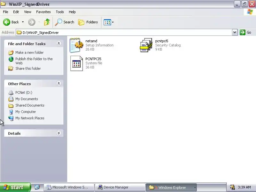This screenshot has height=192, width=256.
Task: Expand the Details panel
Action: (59, 133)
